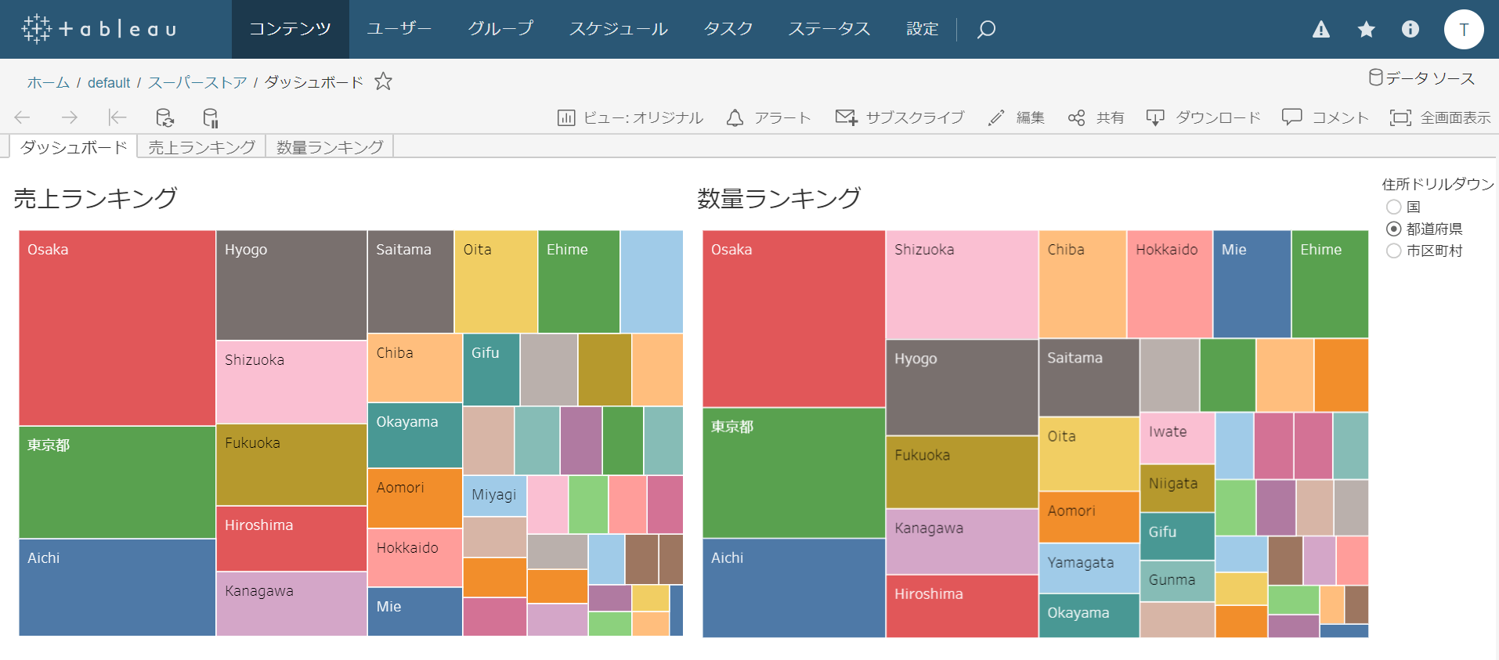Open the info help icon
This screenshot has width=1499, height=660.
tap(1411, 29)
